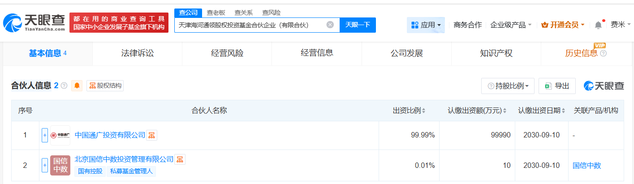Clear the search box text
The image size is (634, 184).
coord(330,25)
